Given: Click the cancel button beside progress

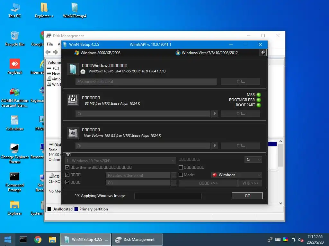Looking at the screenshot, I should (x=247, y=196).
